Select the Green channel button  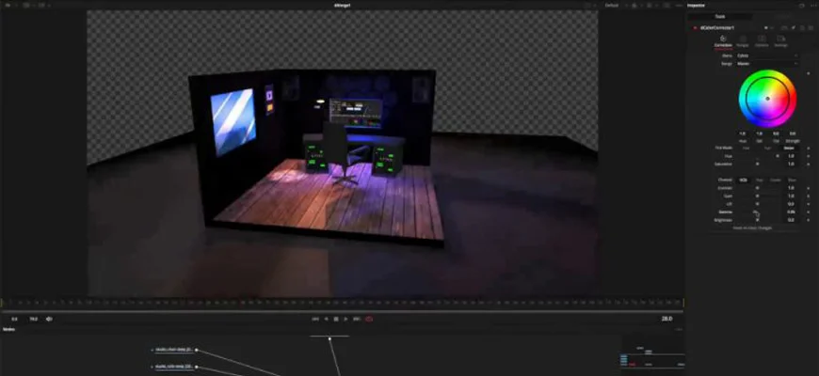pyautogui.click(x=776, y=180)
